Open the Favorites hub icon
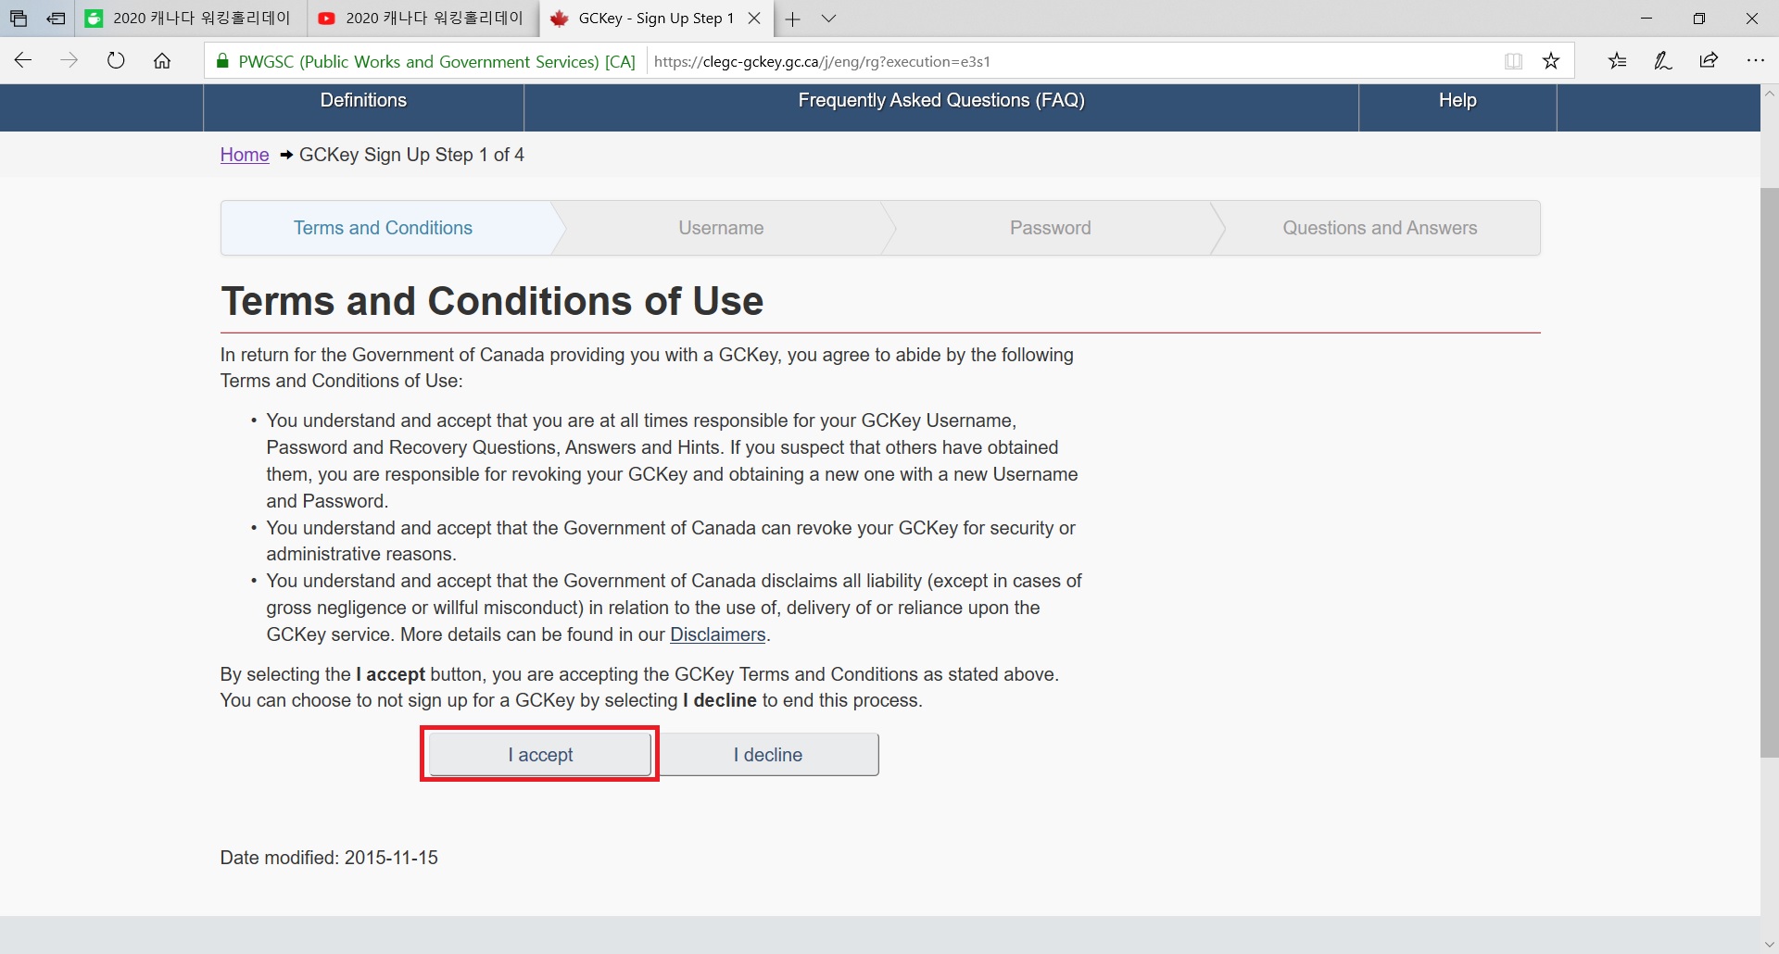 click(x=1618, y=61)
